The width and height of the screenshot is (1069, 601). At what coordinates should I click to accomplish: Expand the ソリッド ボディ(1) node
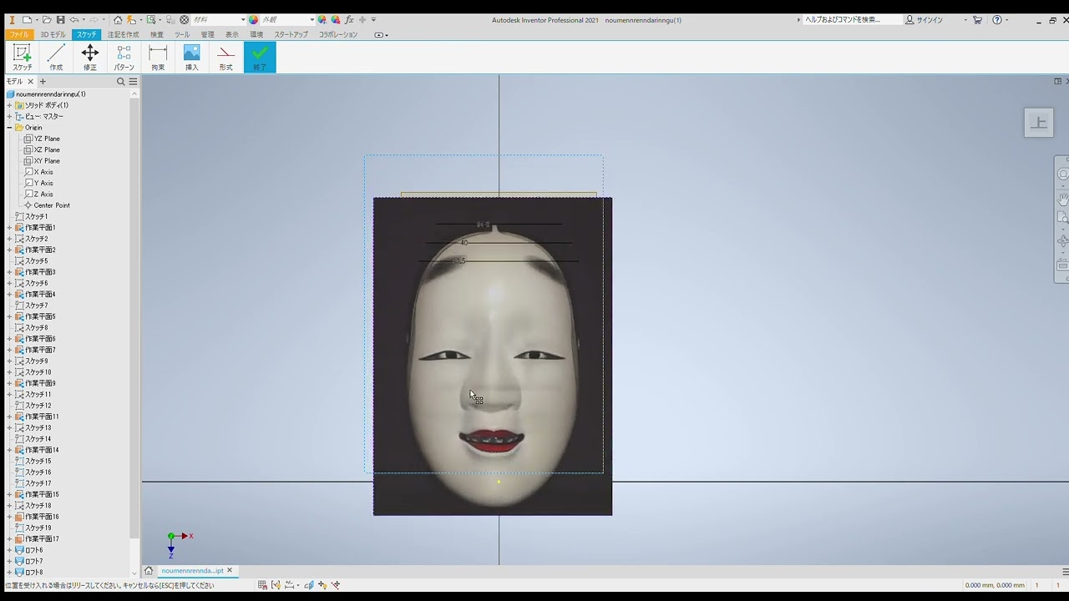(x=9, y=105)
